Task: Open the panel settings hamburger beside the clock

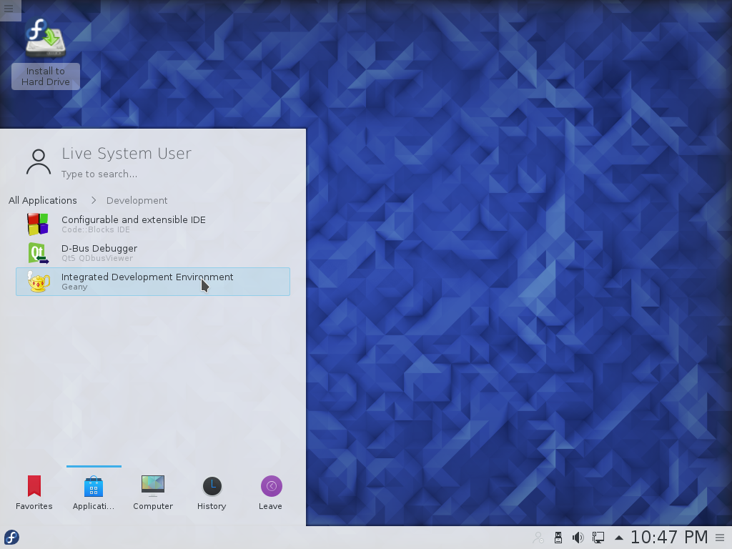Action: (720, 538)
